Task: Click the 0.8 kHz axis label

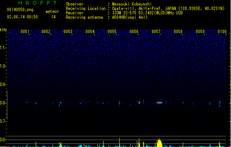Action: (x=3, y=103)
